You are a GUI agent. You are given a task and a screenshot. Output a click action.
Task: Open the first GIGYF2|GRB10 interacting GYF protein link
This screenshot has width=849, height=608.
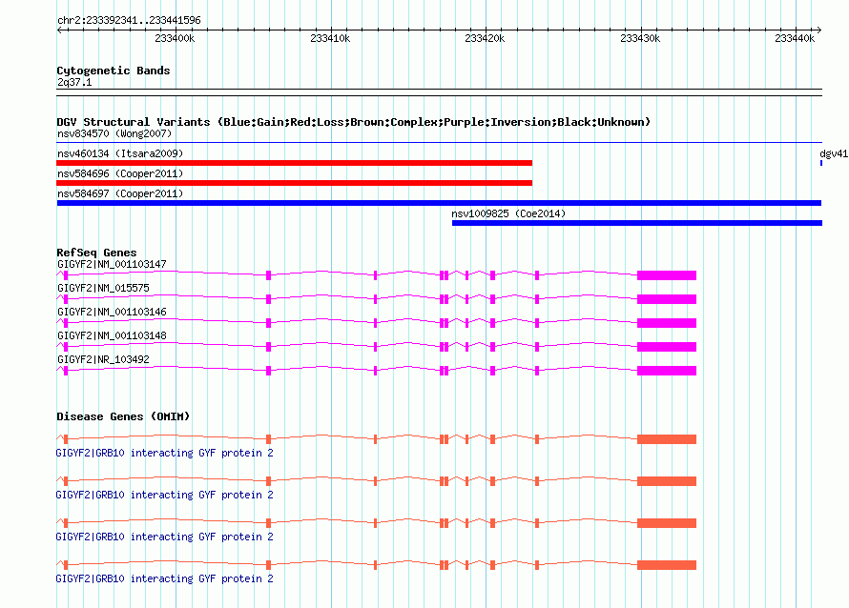(x=165, y=454)
